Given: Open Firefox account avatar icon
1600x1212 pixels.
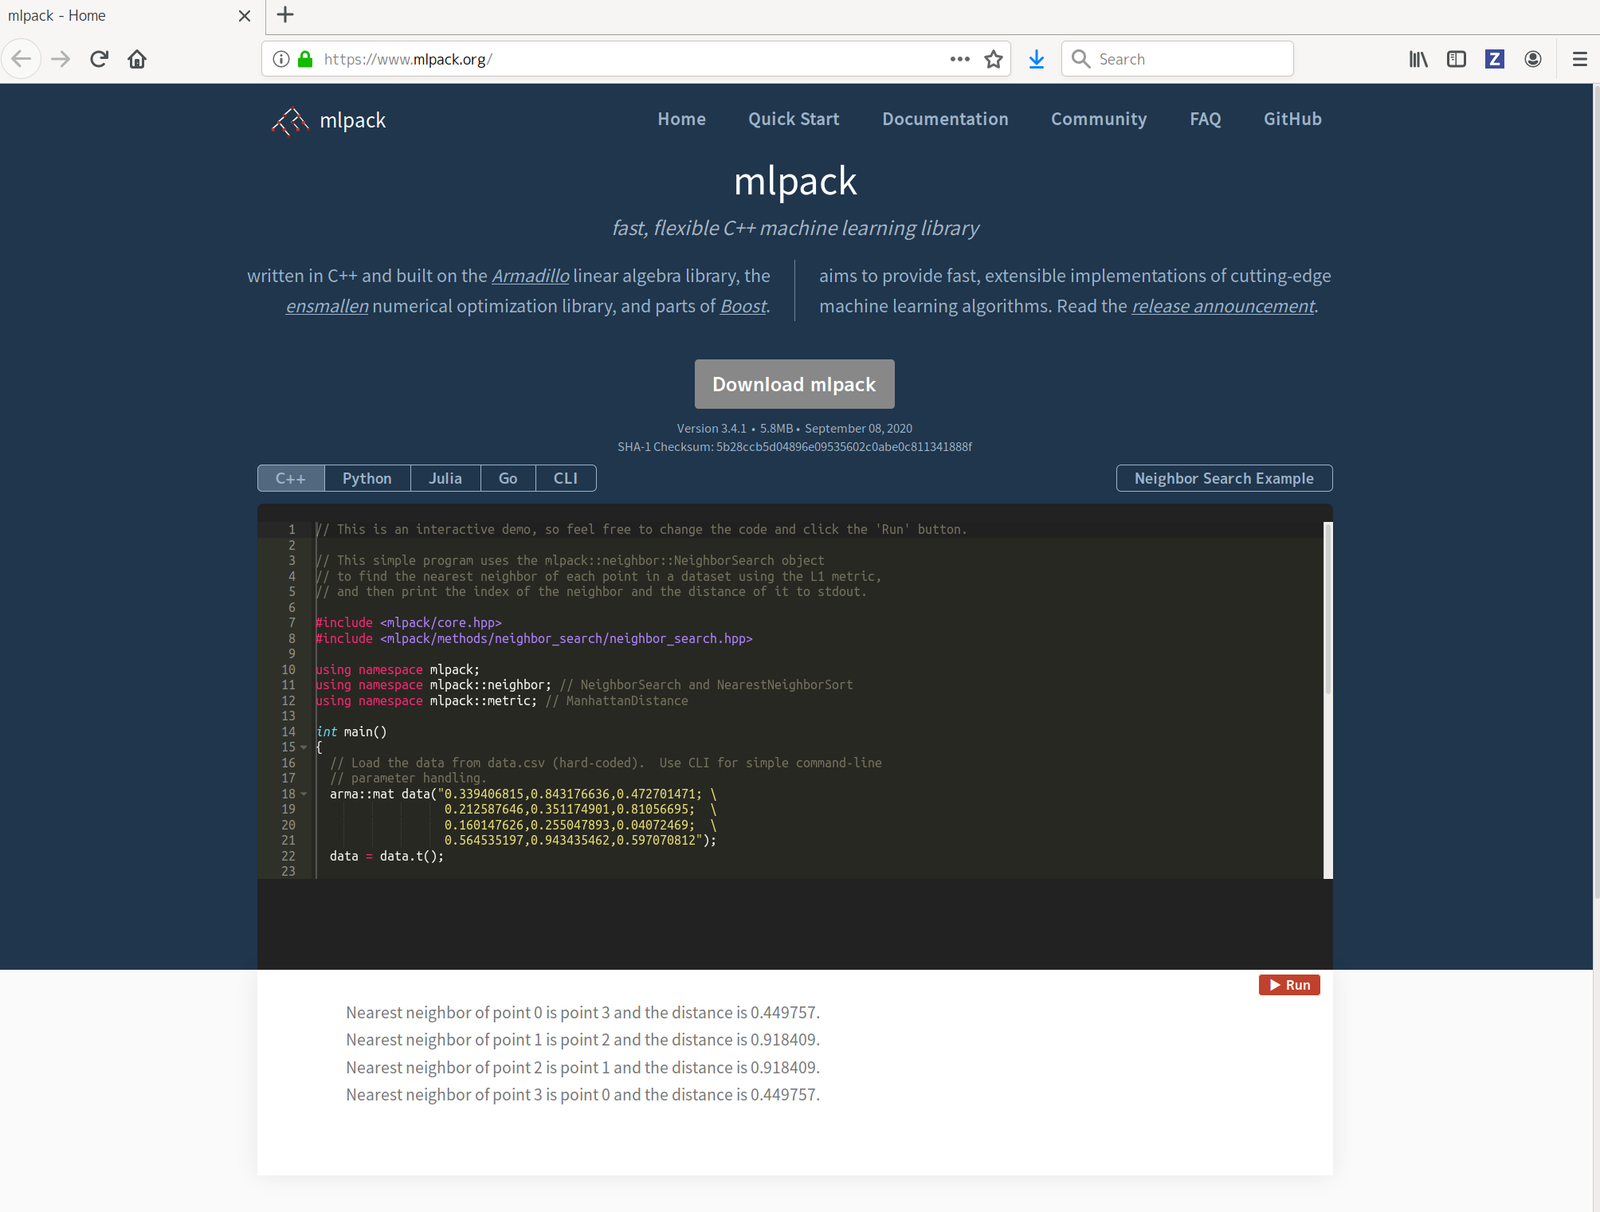Looking at the screenshot, I should [x=1533, y=59].
